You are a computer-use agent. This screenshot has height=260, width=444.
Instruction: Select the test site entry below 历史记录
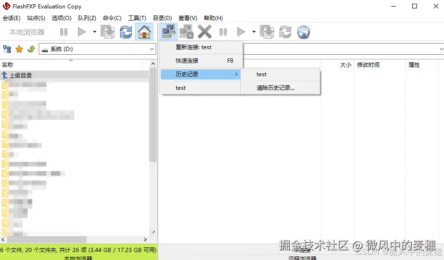(201, 88)
